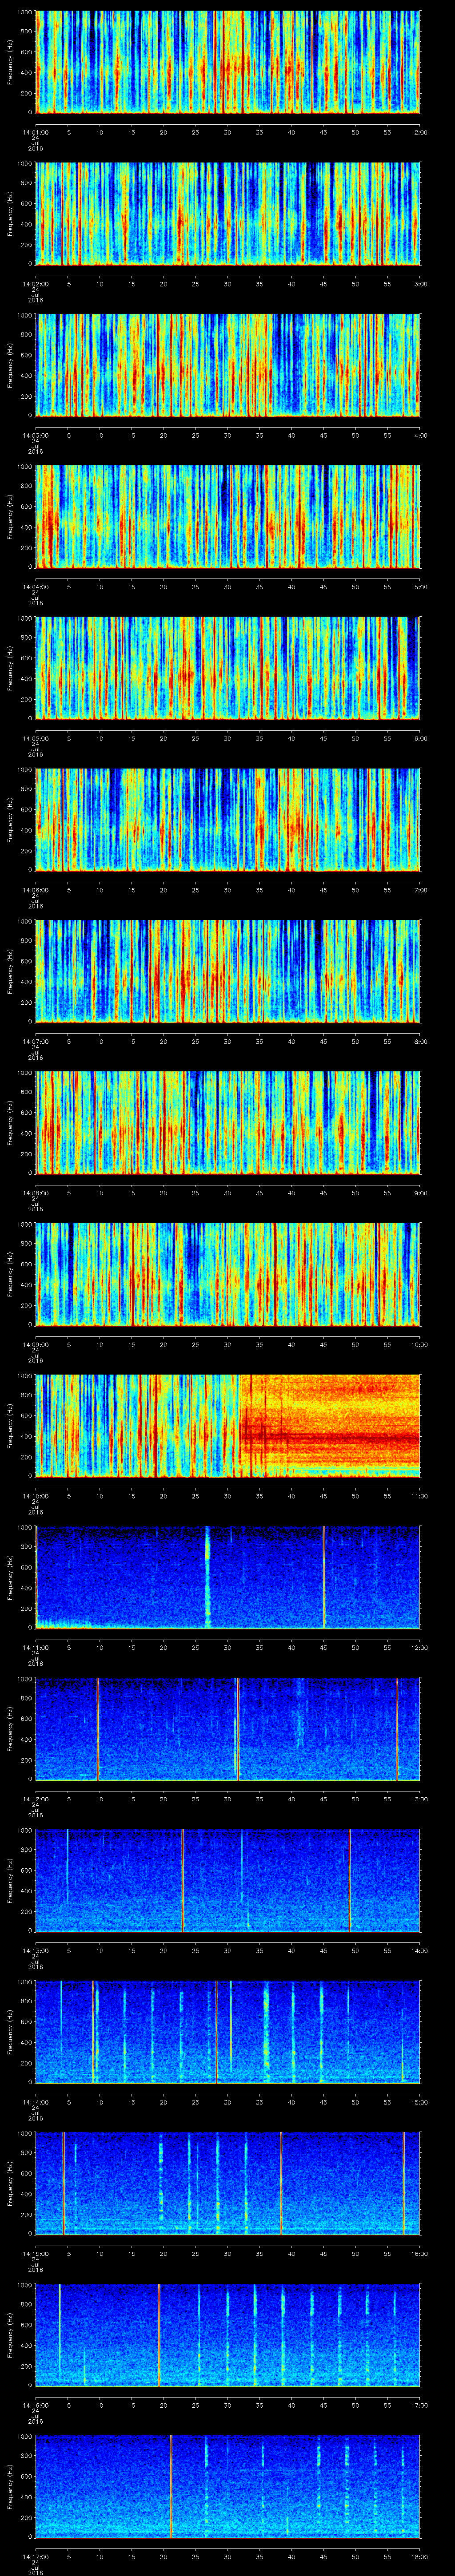Click the 14:16:00 start time label
455x2576 pixels.
(35, 2404)
